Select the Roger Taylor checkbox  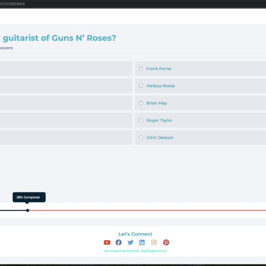pos(141,120)
